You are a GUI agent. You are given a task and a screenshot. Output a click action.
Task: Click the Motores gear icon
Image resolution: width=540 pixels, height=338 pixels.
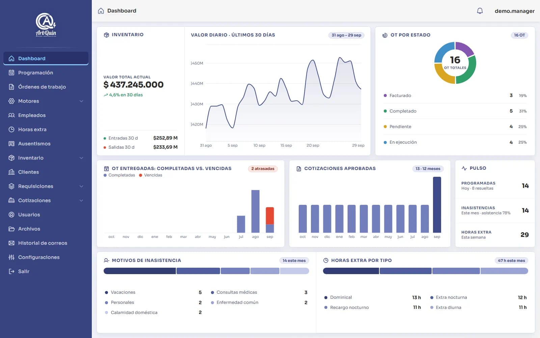point(11,101)
